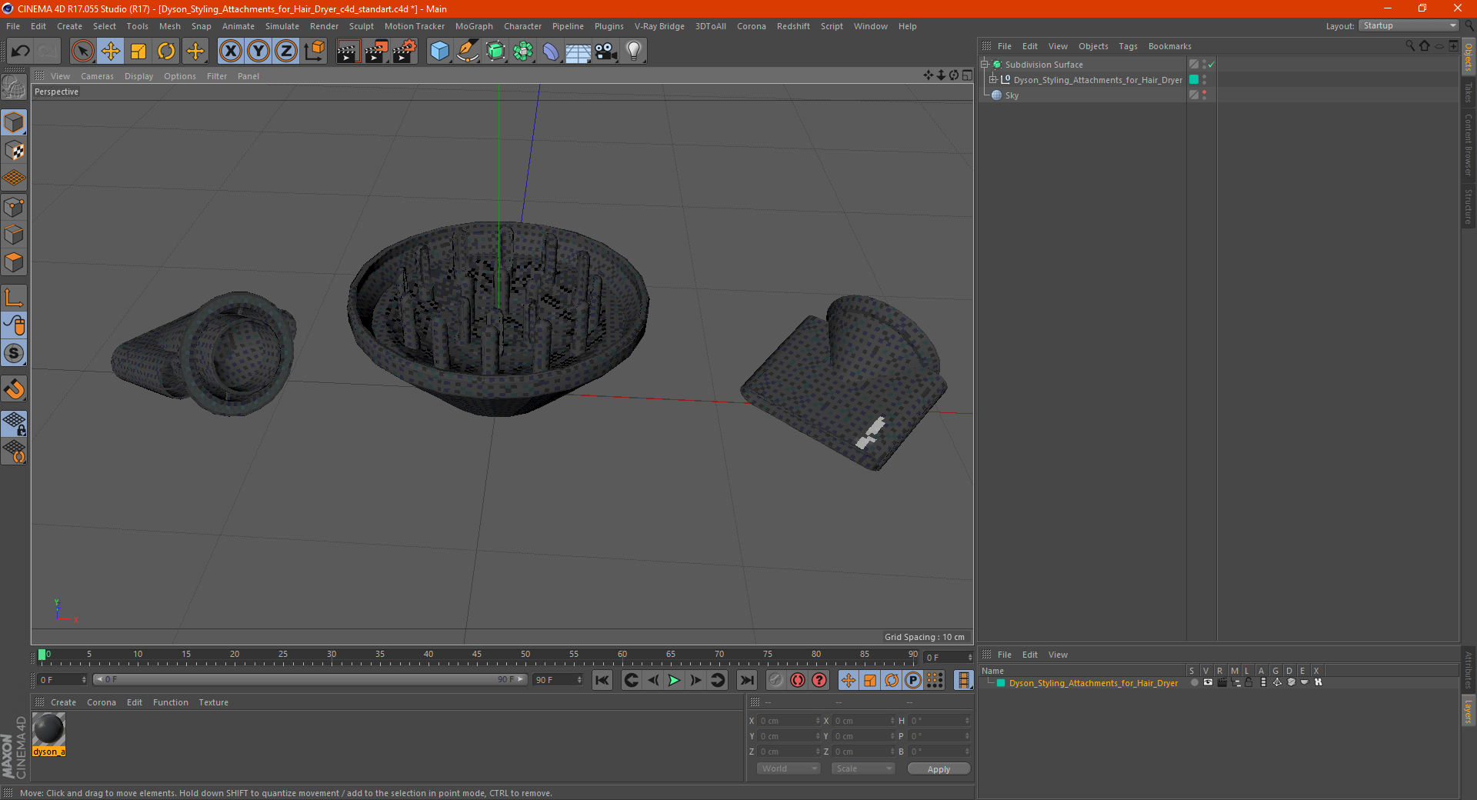Screen dimensions: 1477x800
Task: Render active view clapboard icon
Action: click(x=348, y=52)
